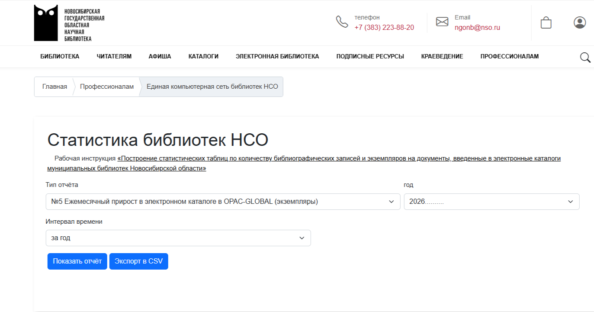The width and height of the screenshot is (594, 312).
Task: Open the БИБЛИОТЕКА menu item
Action: 60,56
